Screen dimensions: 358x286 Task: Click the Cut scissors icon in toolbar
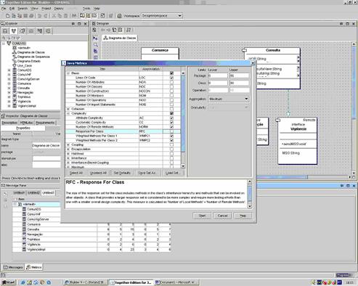pyautogui.click(x=54, y=16)
